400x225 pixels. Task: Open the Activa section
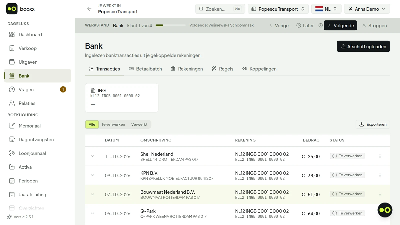(x=37, y=167)
